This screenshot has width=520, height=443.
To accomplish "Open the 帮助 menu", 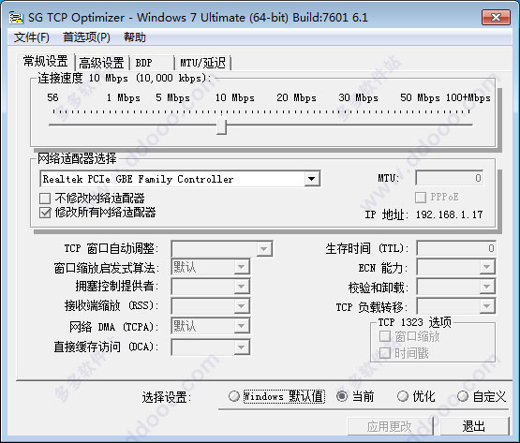I will (135, 37).
